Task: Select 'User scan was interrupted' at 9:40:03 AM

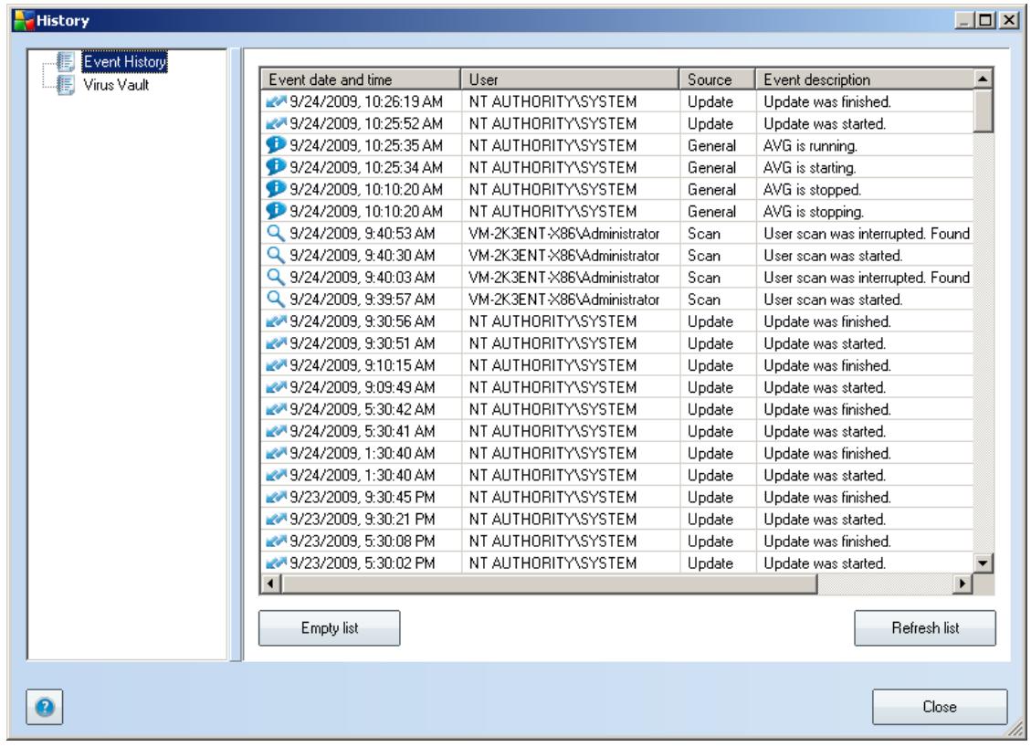Action: [x=867, y=278]
